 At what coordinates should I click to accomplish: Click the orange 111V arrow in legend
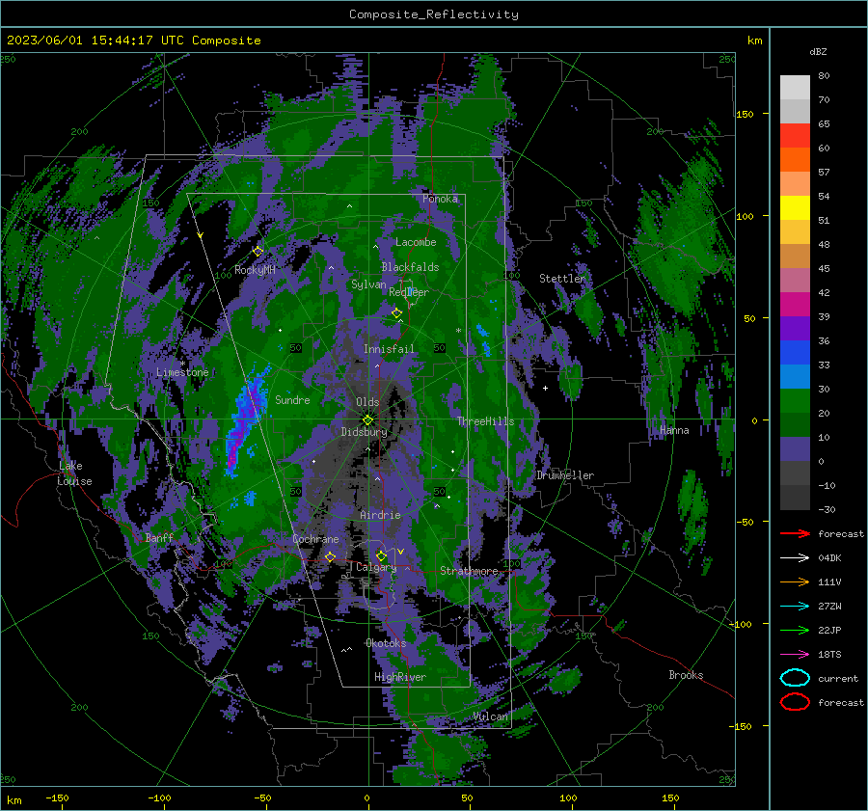(795, 581)
